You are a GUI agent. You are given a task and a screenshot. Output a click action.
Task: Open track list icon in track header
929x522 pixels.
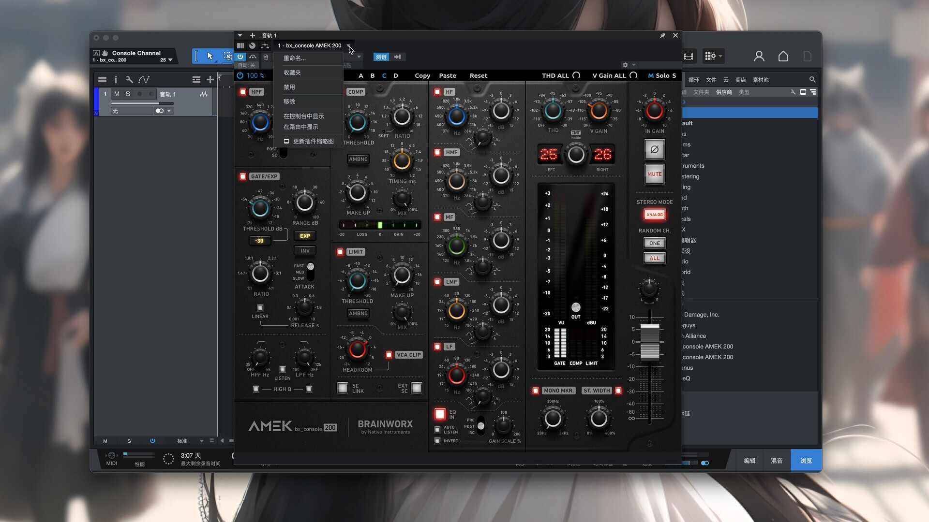[102, 79]
